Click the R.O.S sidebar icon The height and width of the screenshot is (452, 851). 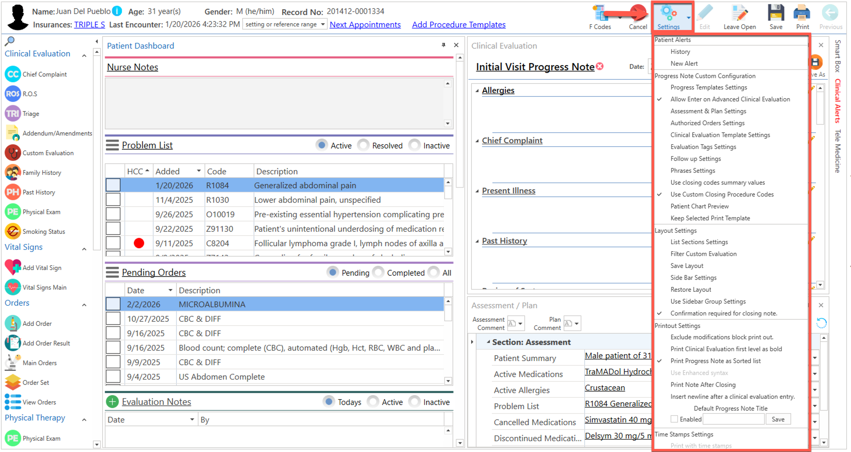point(13,94)
